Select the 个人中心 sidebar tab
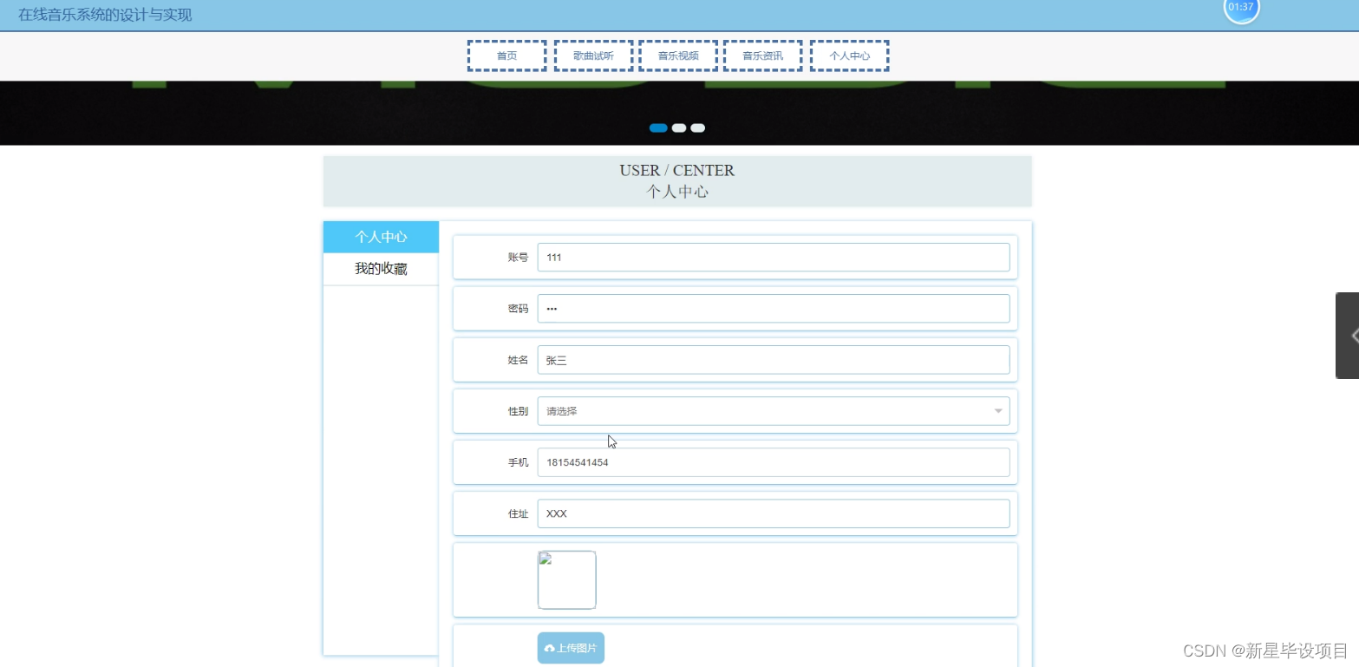Image resolution: width=1359 pixels, height=667 pixels. (380, 236)
